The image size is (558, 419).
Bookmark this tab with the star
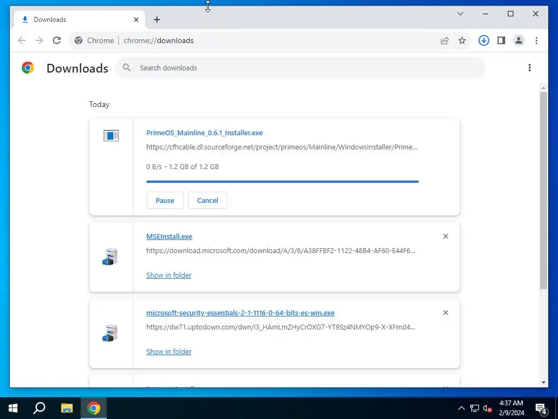click(x=462, y=40)
